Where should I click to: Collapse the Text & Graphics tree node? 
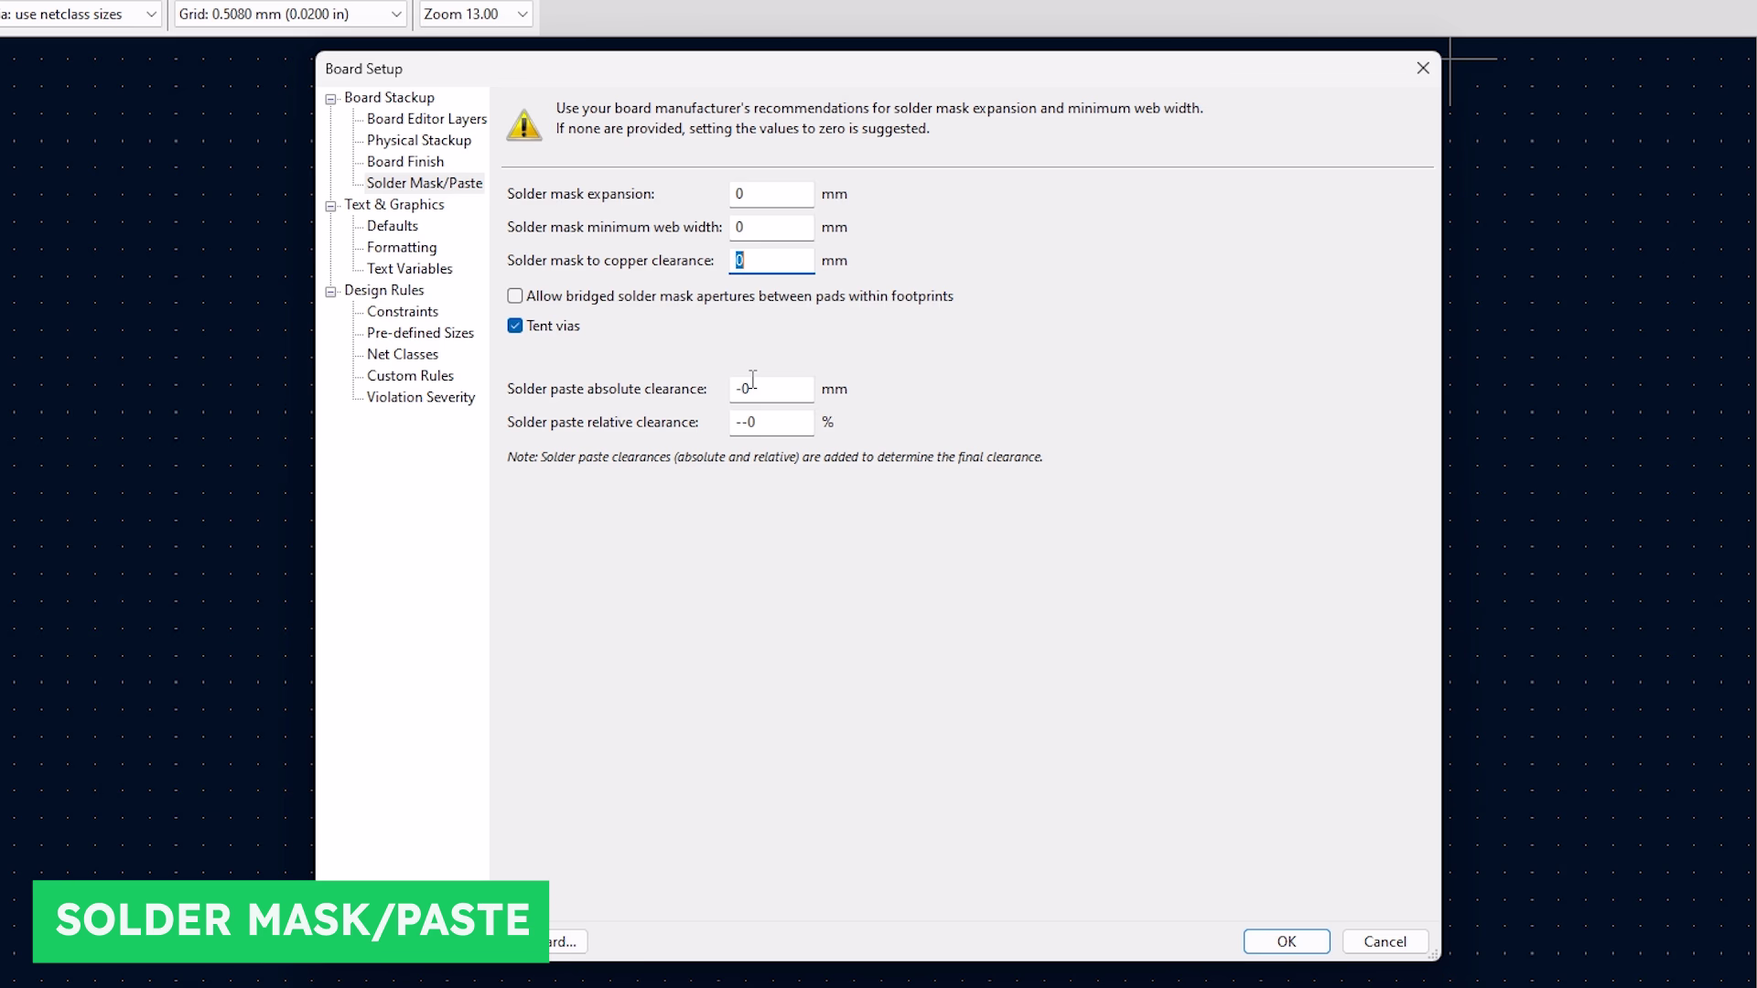[331, 206]
